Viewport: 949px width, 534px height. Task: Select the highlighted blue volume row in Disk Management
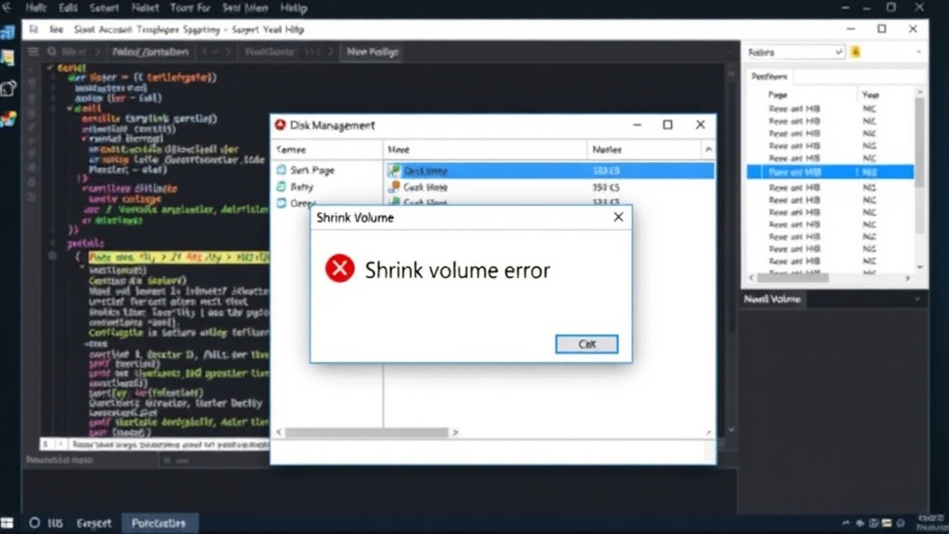[x=550, y=171]
